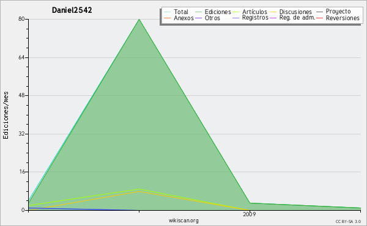367x226 pixels.
Task: Click the 16 y-axis value
Action: click(21, 172)
